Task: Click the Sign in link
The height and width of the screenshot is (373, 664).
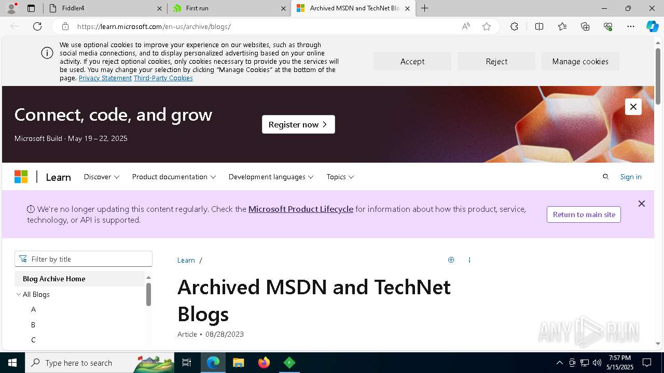Action: (631, 177)
